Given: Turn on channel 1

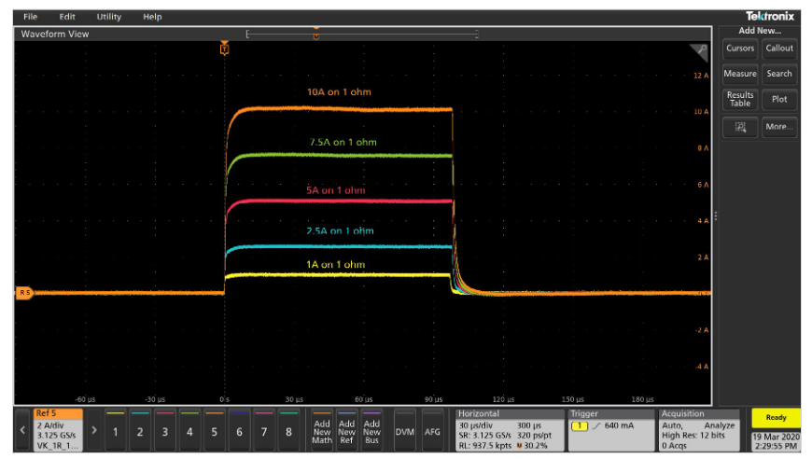Looking at the screenshot, I should (x=115, y=431).
